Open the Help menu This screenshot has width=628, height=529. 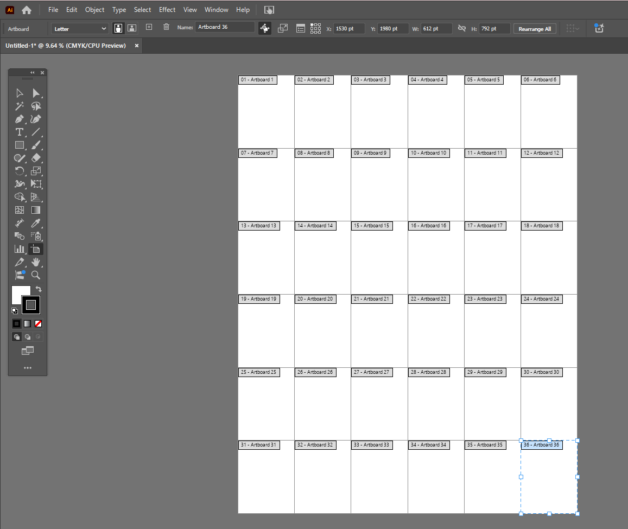[x=243, y=10]
